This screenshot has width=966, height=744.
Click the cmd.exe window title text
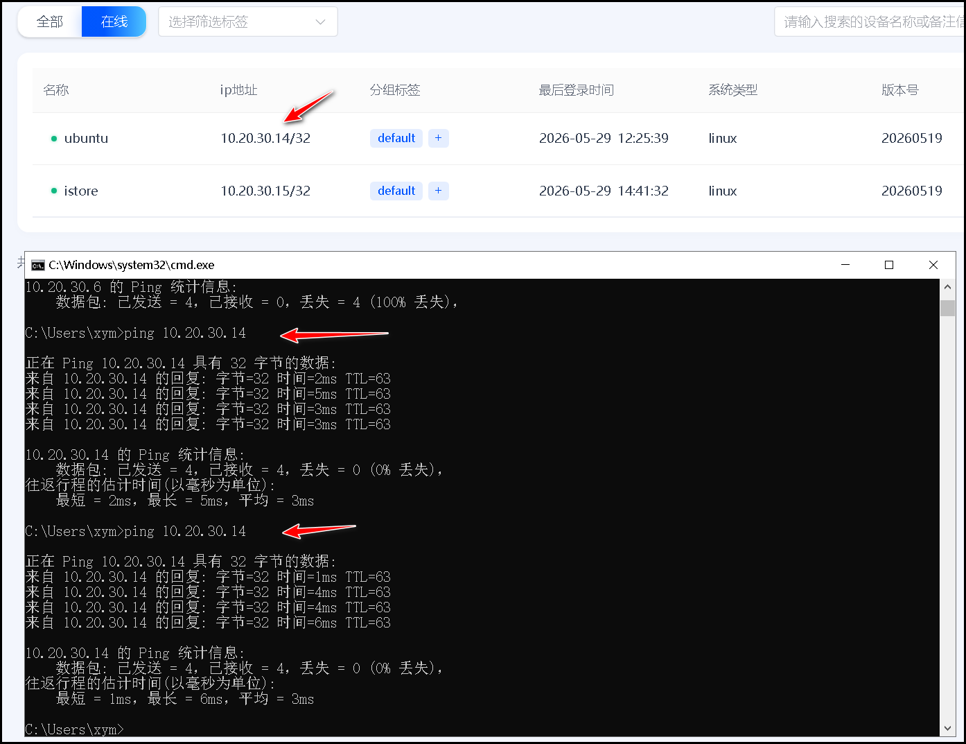132,265
